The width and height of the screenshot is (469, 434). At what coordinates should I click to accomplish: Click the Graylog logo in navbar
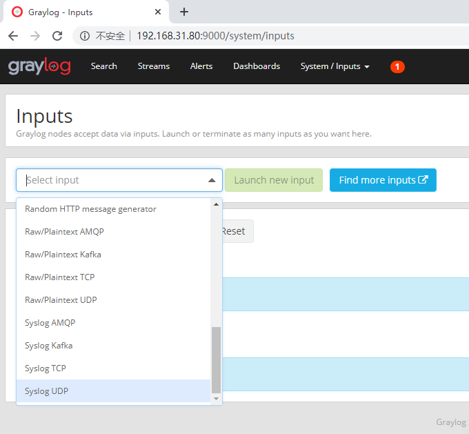click(x=39, y=66)
